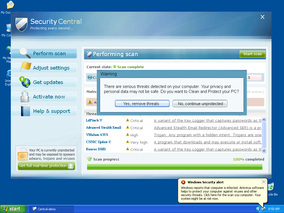Open the Adjust settings menu item
284x213 pixels.
click(x=51, y=68)
